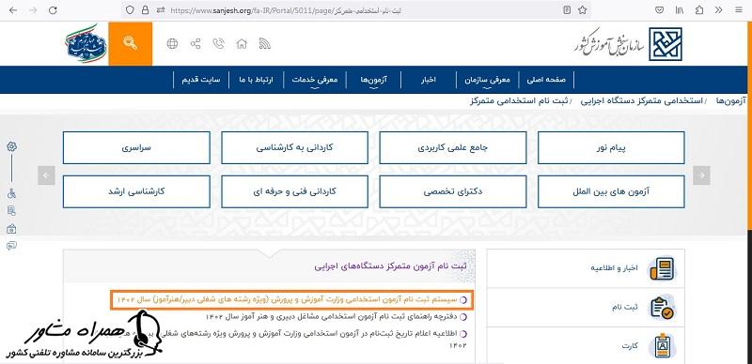
Task: Open the extensions puzzle icon
Action: click(x=699, y=10)
